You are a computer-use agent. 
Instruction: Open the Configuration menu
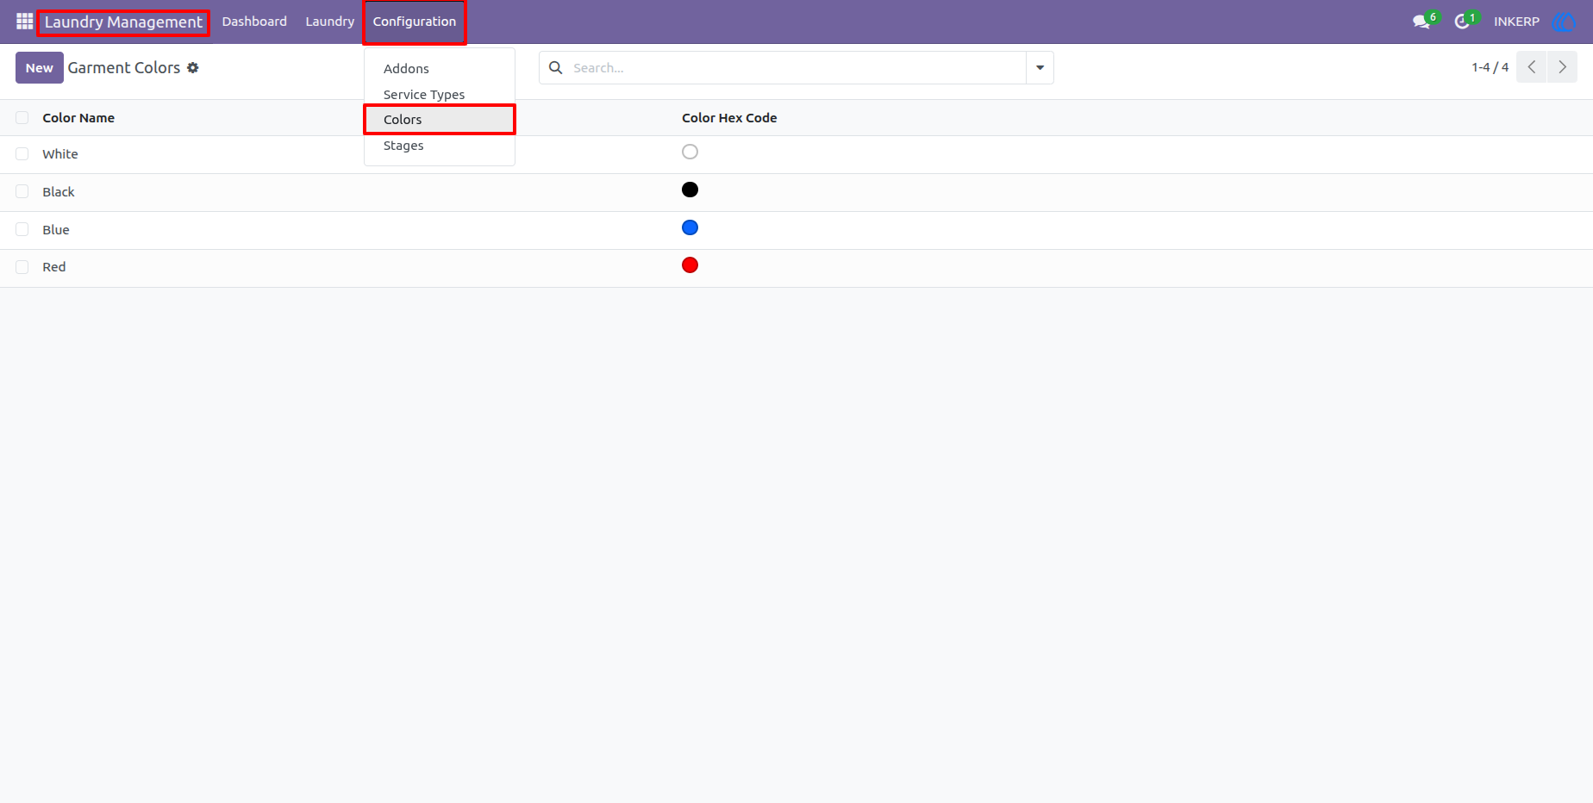click(415, 22)
